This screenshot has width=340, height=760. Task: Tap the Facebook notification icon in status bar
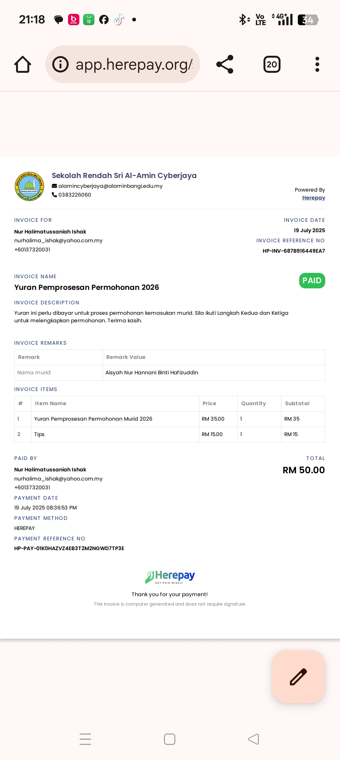click(x=104, y=20)
